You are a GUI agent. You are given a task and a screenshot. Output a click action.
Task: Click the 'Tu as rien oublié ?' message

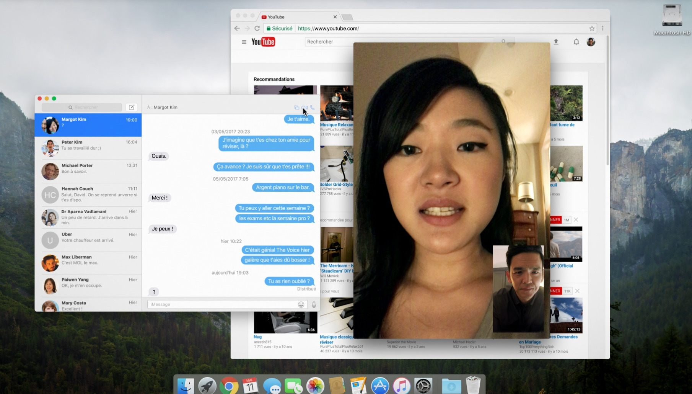pyautogui.click(x=289, y=281)
